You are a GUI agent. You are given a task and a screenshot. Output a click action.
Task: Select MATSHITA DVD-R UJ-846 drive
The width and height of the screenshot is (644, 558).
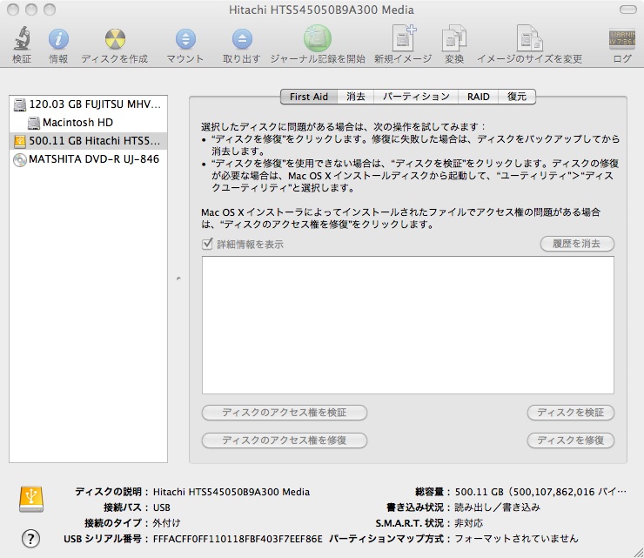[88, 159]
